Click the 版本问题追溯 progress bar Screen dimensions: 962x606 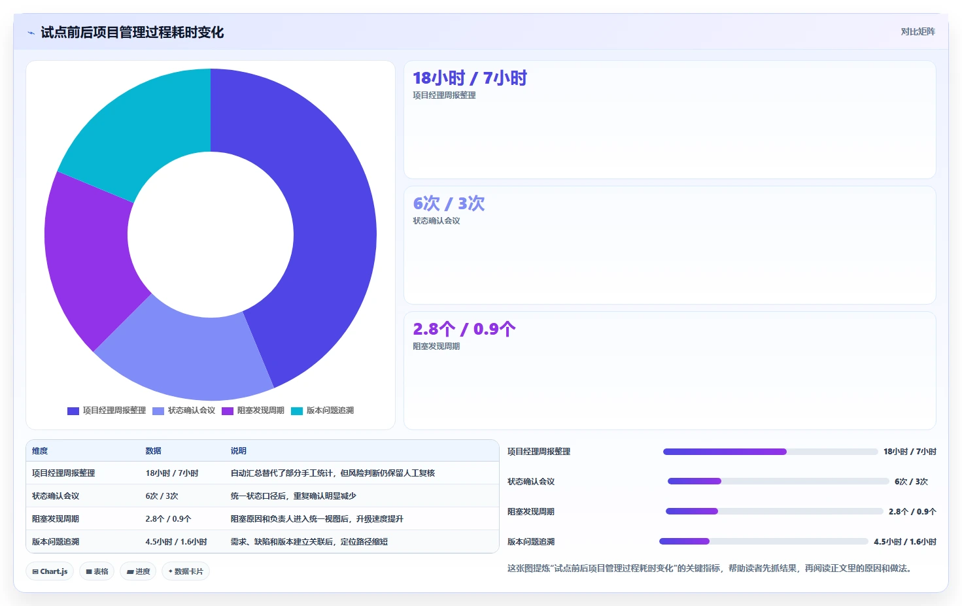(764, 542)
